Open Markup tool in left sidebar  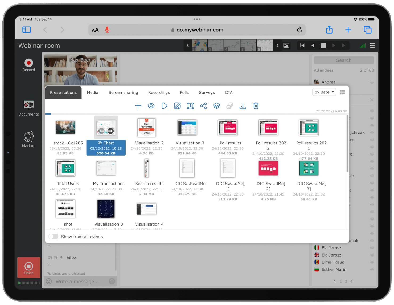click(29, 140)
